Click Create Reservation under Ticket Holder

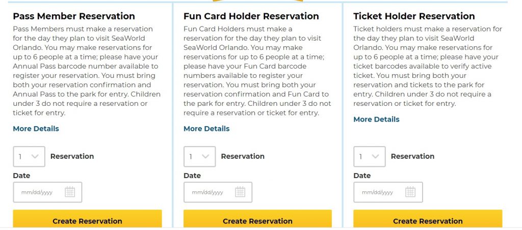tap(428, 219)
